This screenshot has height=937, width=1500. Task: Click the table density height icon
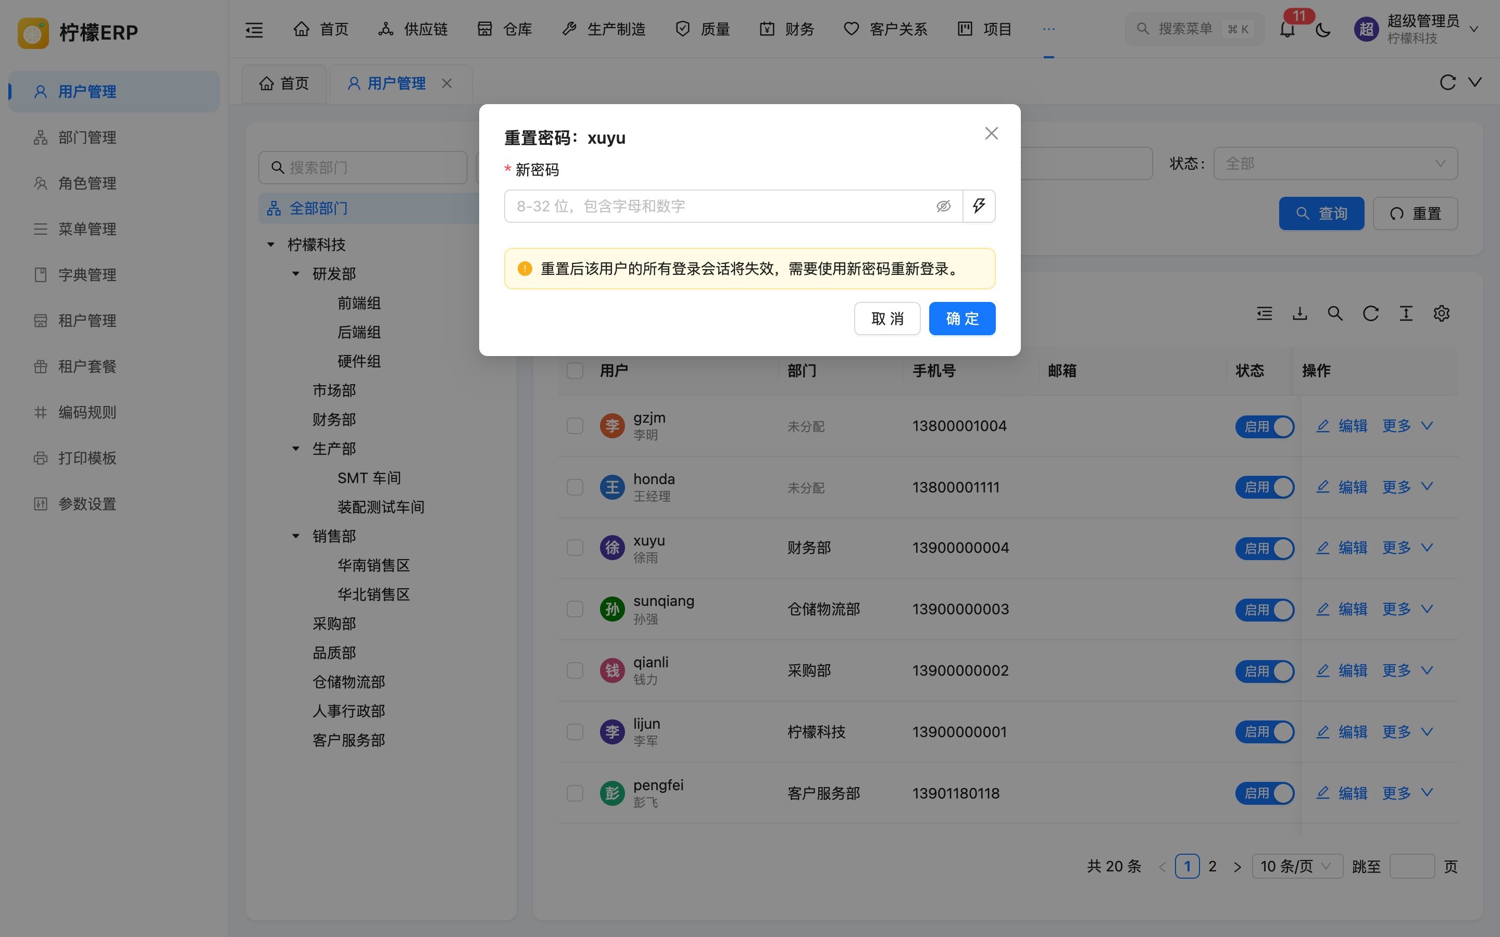click(1406, 313)
